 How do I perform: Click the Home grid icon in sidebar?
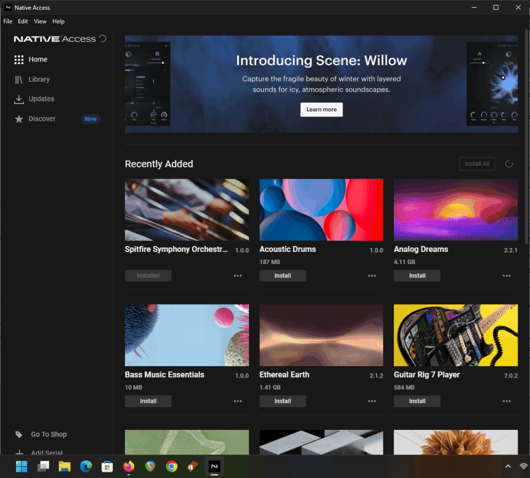pos(19,60)
